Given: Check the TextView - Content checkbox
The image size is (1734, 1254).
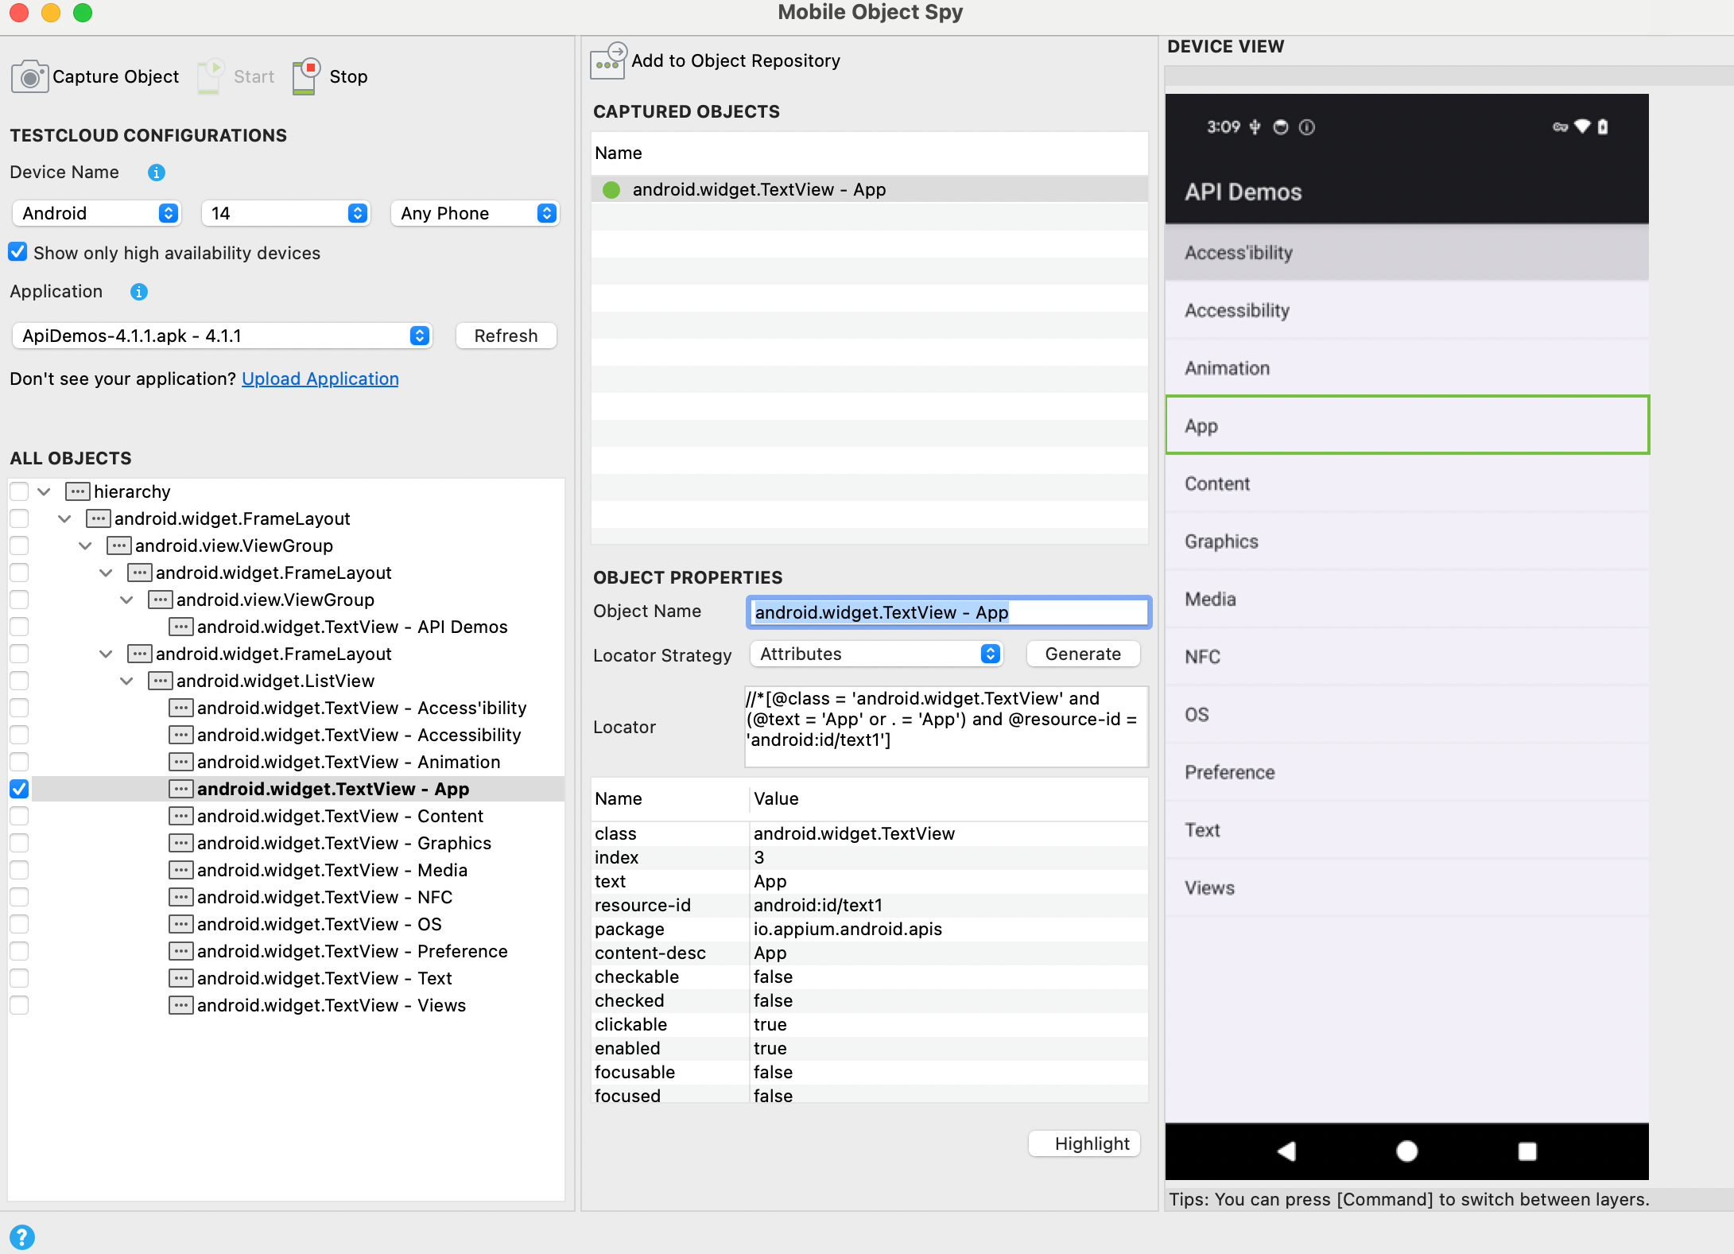Looking at the screenshot, I should (19, 816).
